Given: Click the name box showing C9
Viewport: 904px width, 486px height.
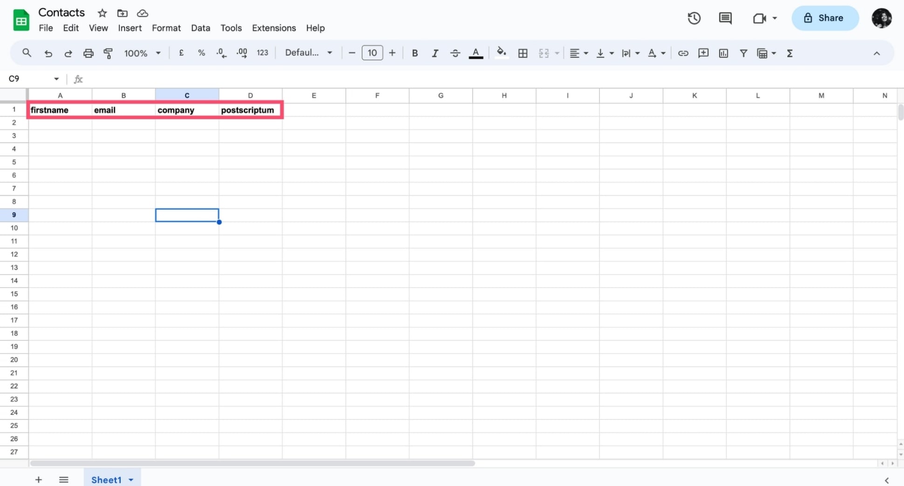Looking at the screenshot, I should pos(28,79).
